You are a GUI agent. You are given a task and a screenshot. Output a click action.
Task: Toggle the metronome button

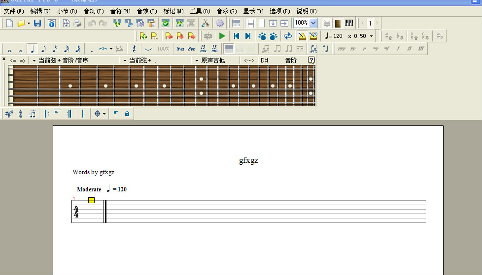302,36
